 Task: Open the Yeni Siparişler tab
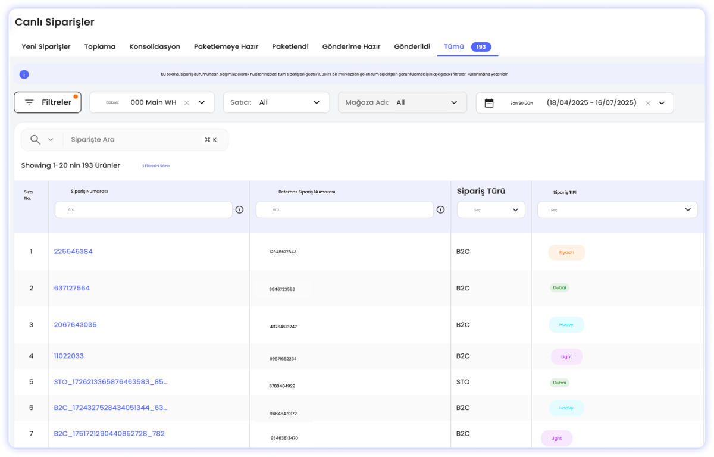(46, 46)
